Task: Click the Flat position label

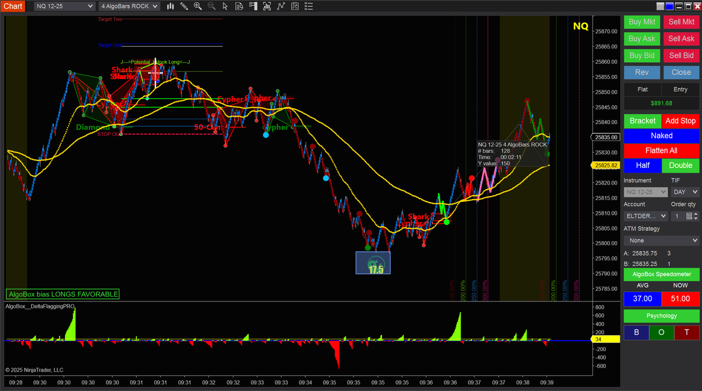Action: click(642, 90)
